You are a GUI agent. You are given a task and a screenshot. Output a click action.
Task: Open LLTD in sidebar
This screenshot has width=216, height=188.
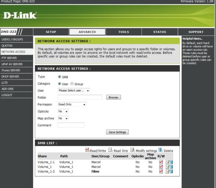click(17, 83)
